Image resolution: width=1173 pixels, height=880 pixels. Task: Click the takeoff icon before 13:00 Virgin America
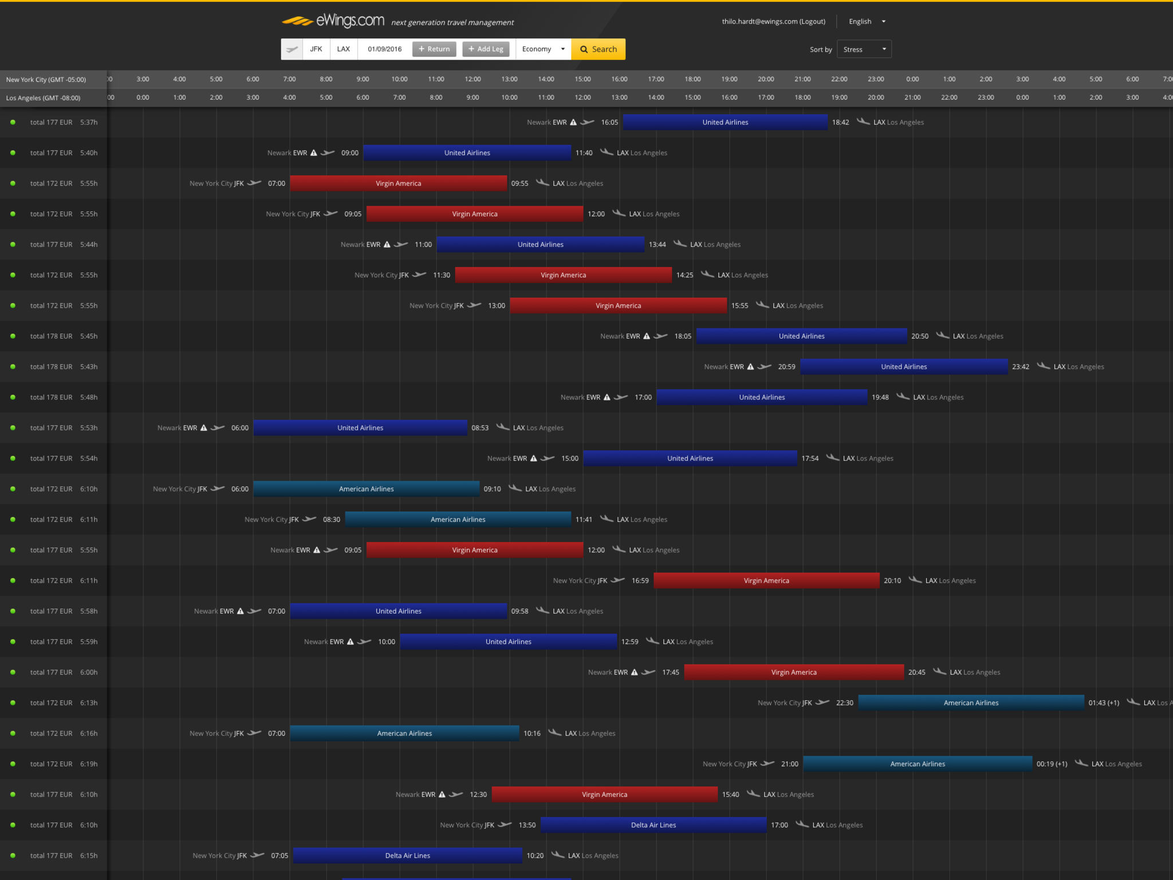click(x=474, y=305)
